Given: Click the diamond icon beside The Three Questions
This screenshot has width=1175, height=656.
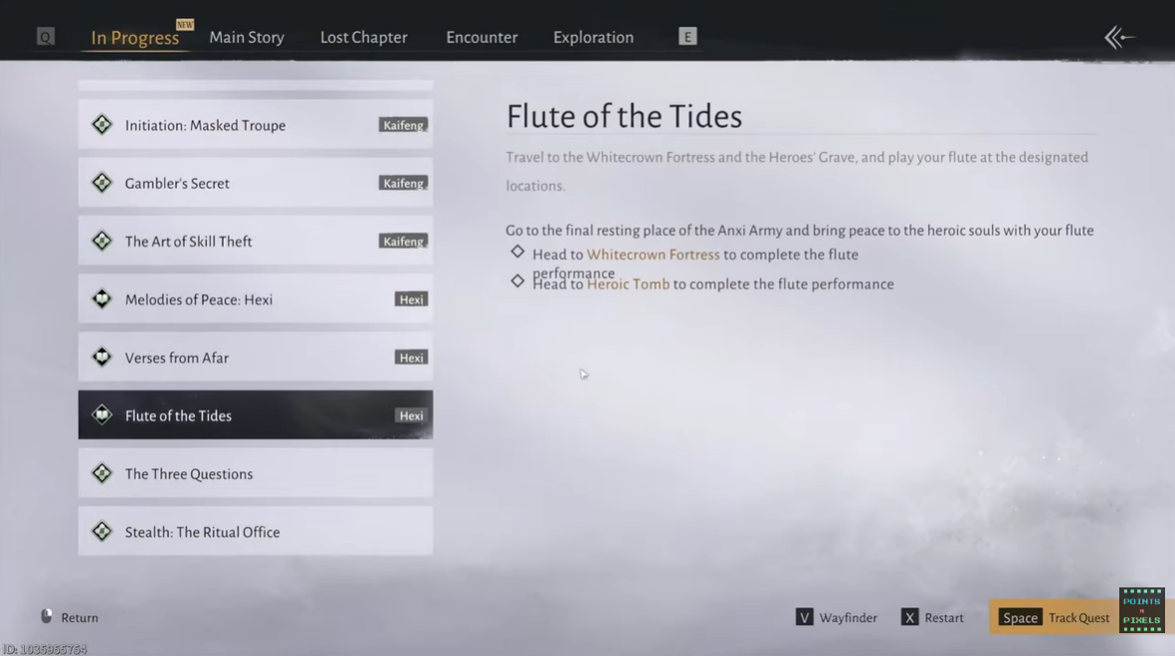Looking at the screenshot, I should 101,474.
